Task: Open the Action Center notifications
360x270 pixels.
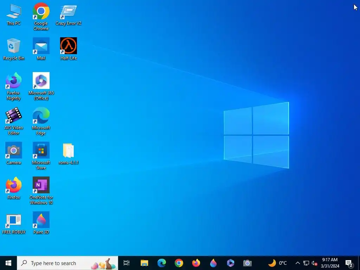Action: 349,263
